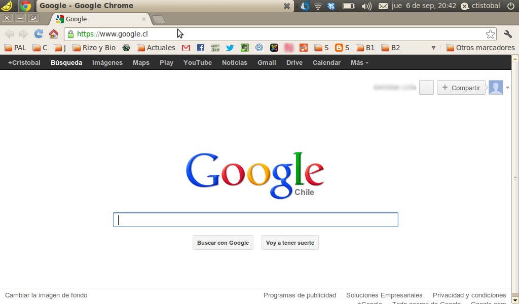
Task: Open Drive from the Google bar
Action: [294, 62]
